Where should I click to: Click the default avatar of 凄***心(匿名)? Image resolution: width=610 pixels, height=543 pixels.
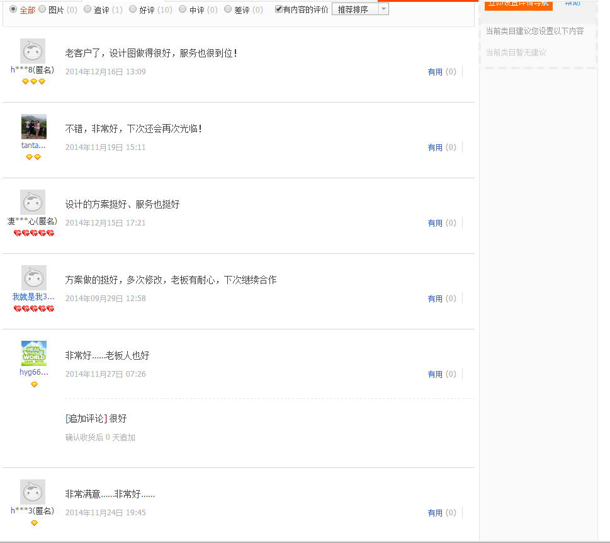tap(33, 202)
